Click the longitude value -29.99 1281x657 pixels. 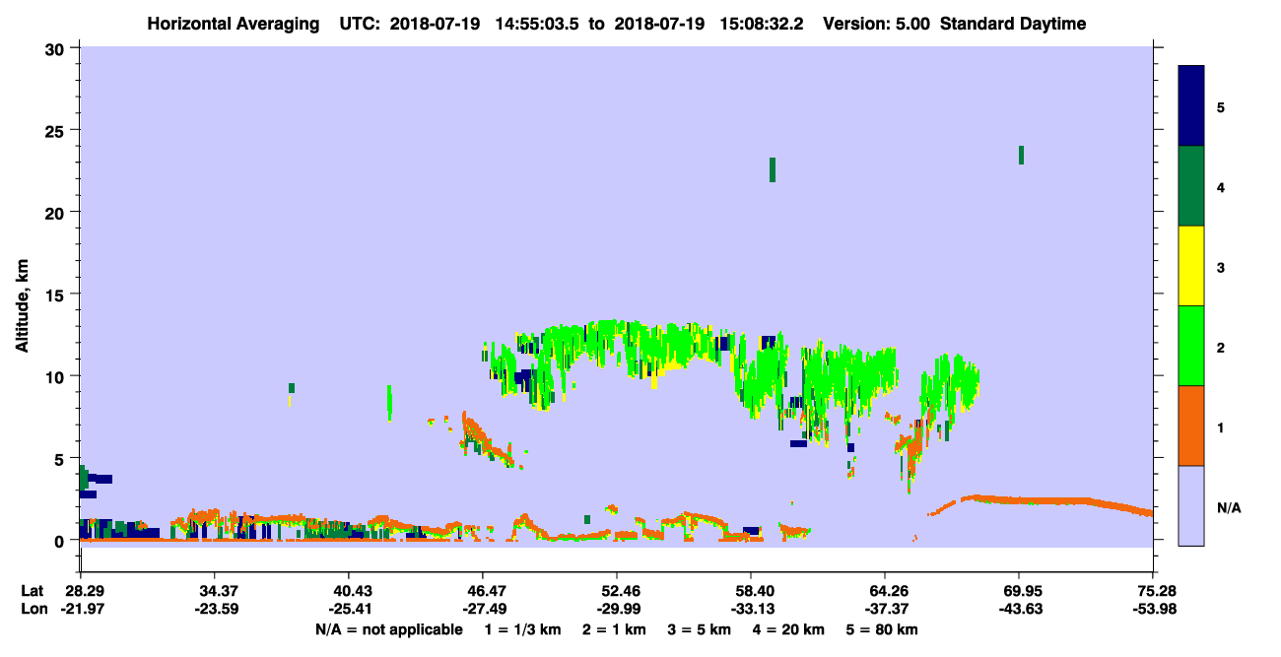tap(616, 609)
